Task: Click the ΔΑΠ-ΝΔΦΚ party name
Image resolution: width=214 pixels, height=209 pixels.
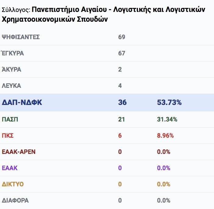Action: (x=22, y=103)
